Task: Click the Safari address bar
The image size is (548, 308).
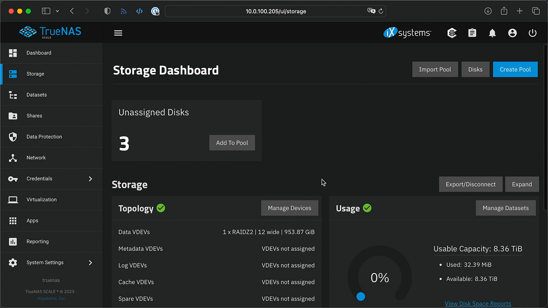Action: [x=276, y=11]
